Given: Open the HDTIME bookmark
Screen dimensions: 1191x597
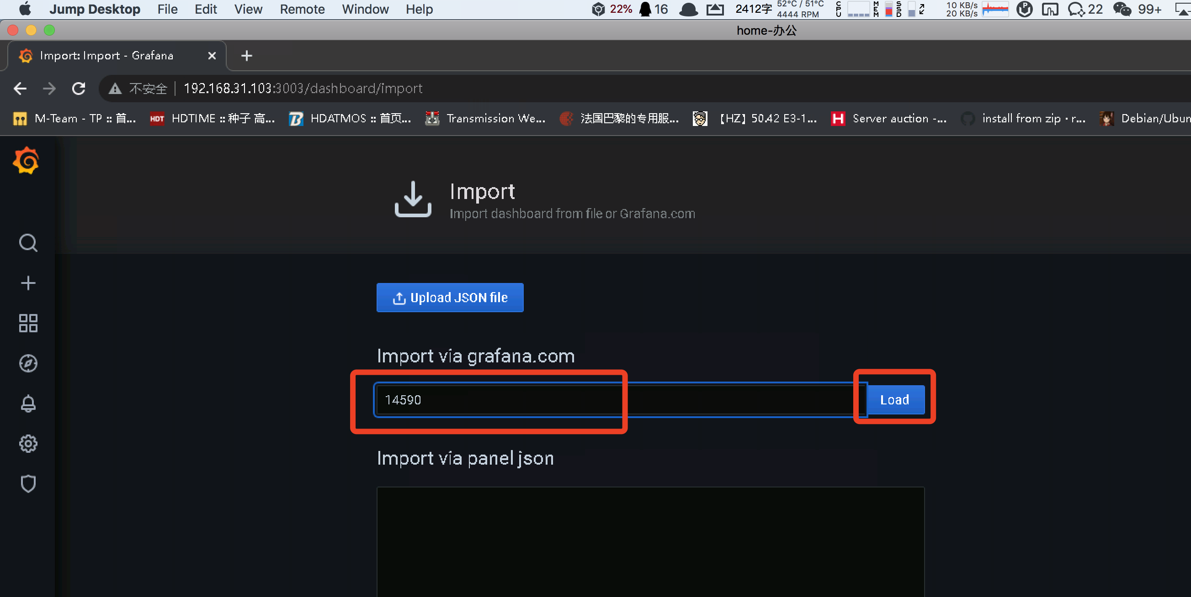Looking at the screenshot, I should coord(212,119).
